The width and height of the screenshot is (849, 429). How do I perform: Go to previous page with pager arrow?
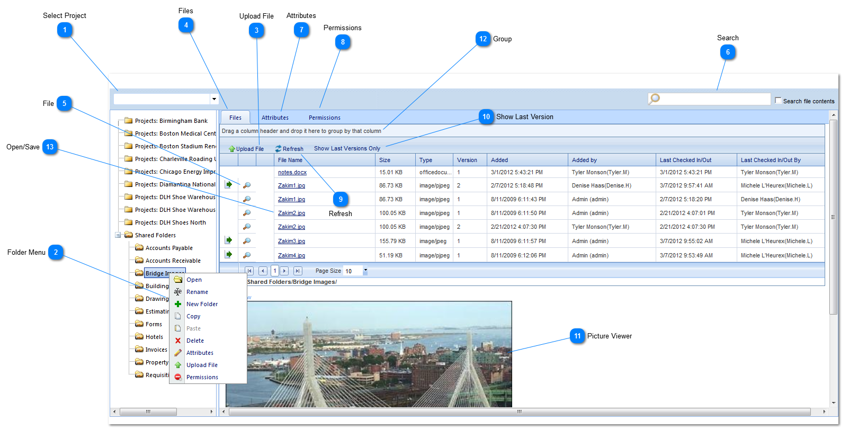point(263,271)
